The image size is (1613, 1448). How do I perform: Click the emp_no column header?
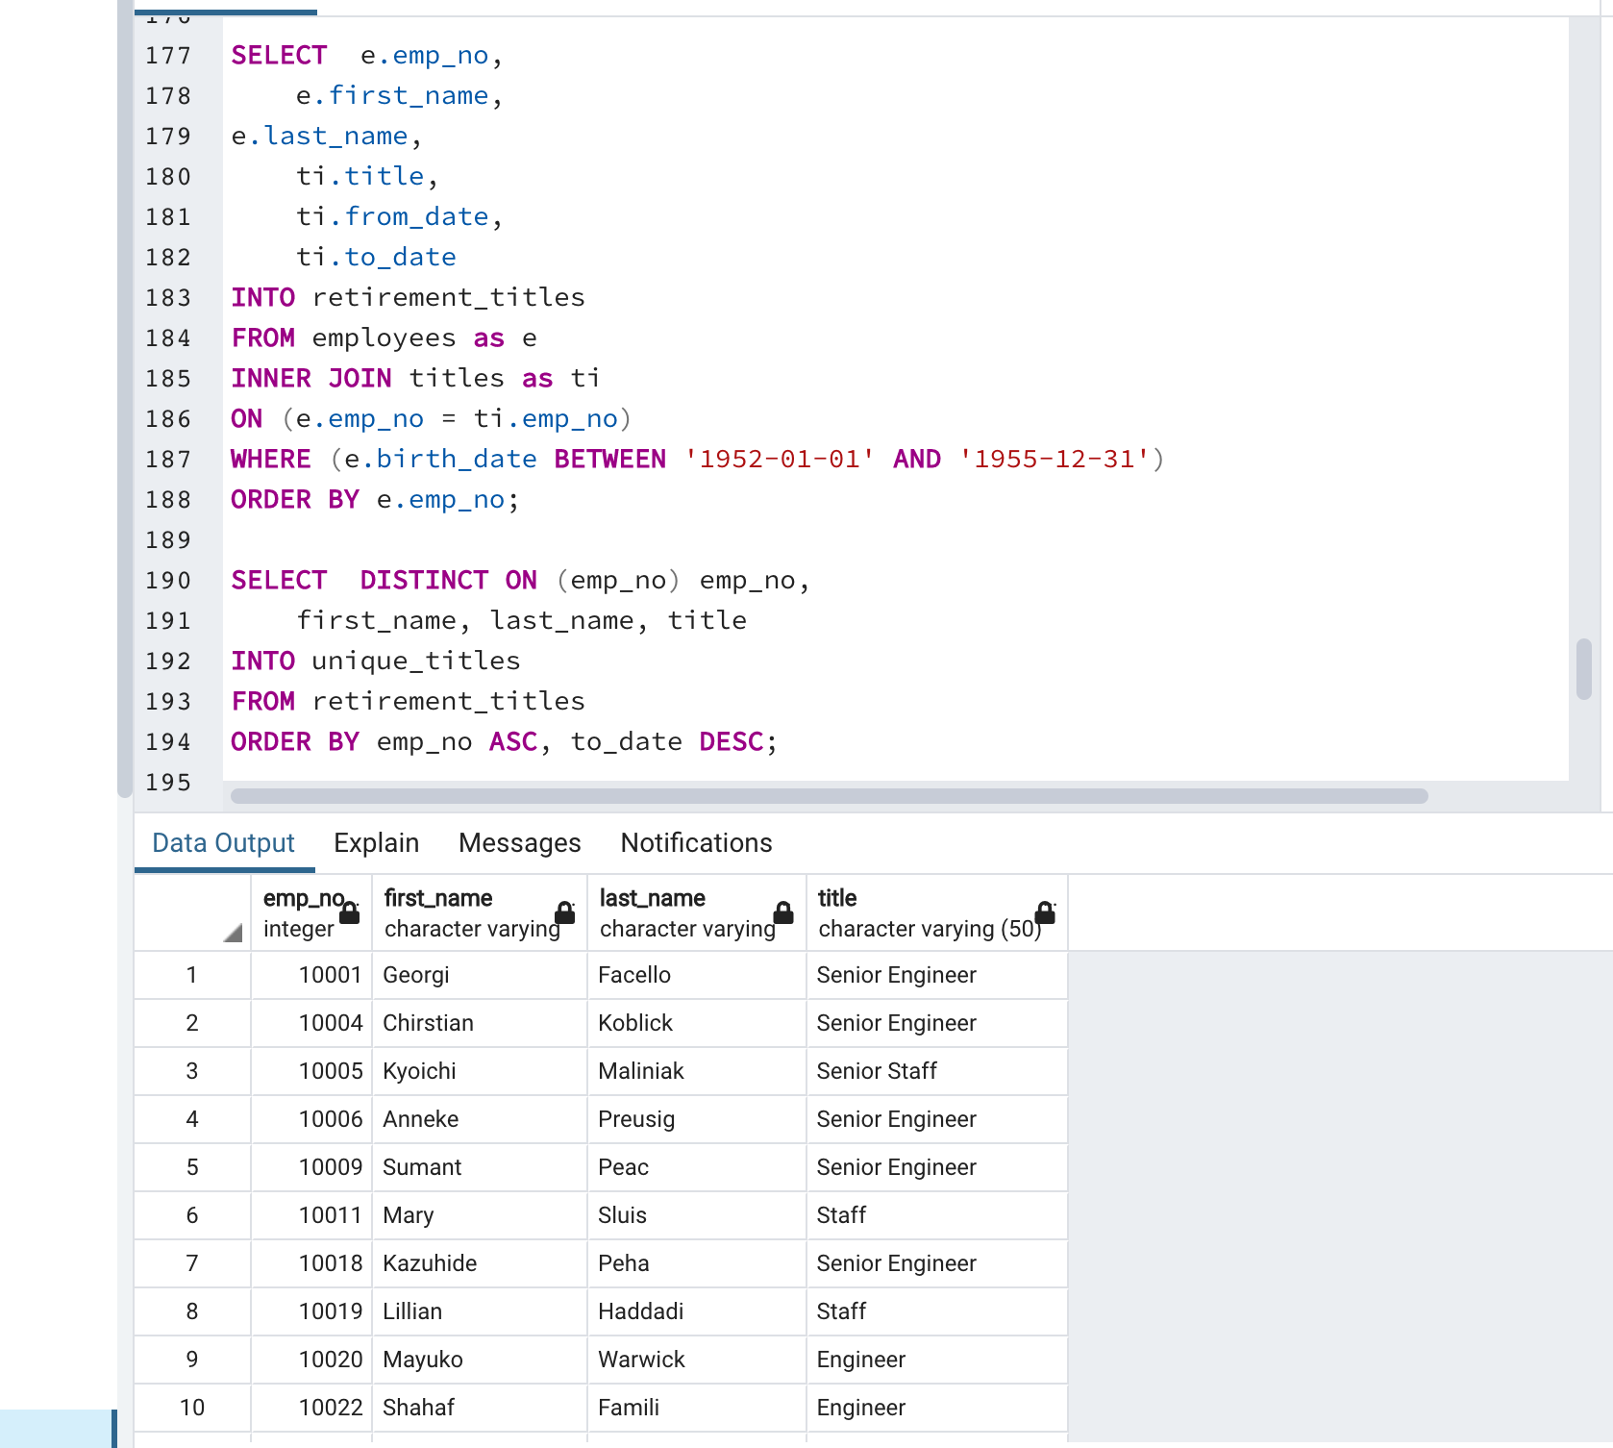pyautogui.click(x=311, y=912)
